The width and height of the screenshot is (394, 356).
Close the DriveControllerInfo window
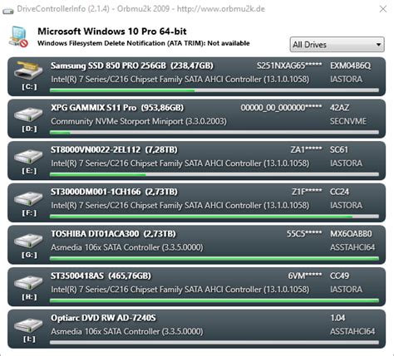[383, 9]
